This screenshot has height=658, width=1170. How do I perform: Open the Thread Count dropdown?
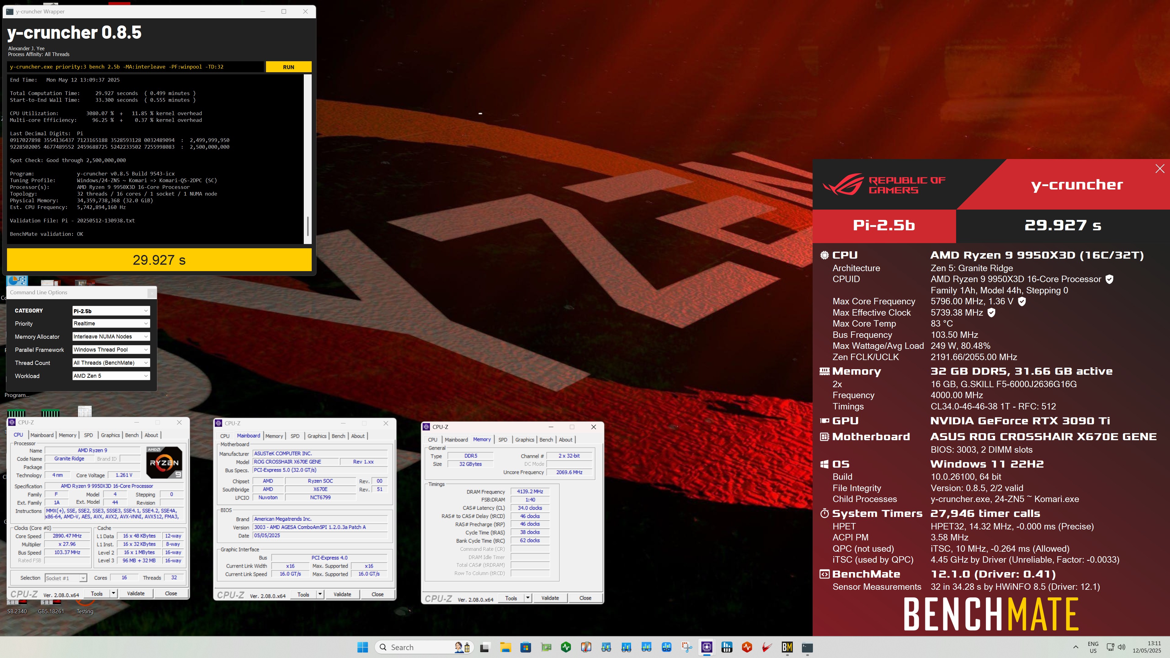[x=111, y=363]
